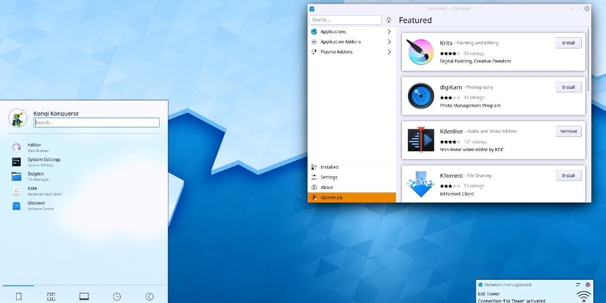Click the Discover search field

click(x=346, y=20)
